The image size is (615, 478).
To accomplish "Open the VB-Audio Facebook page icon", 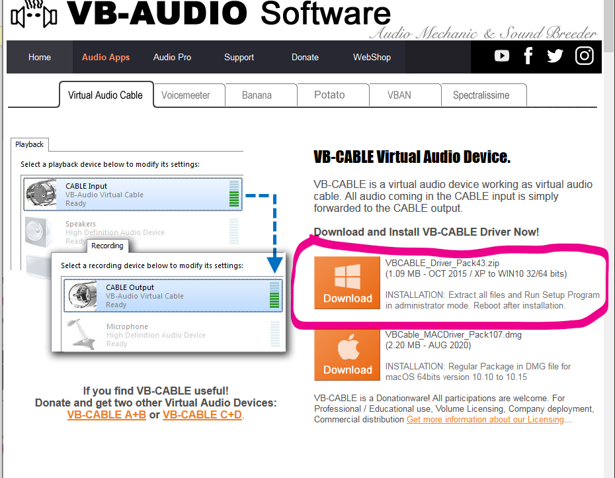I will click(528, 56).
